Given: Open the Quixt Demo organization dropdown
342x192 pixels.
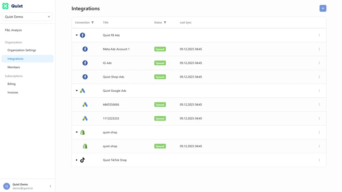Looking at the screenshot, I should [x=27, y=17].
